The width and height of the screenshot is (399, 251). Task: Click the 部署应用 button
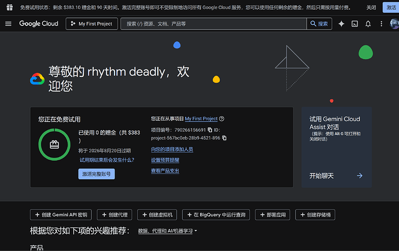tap(272, 215)
